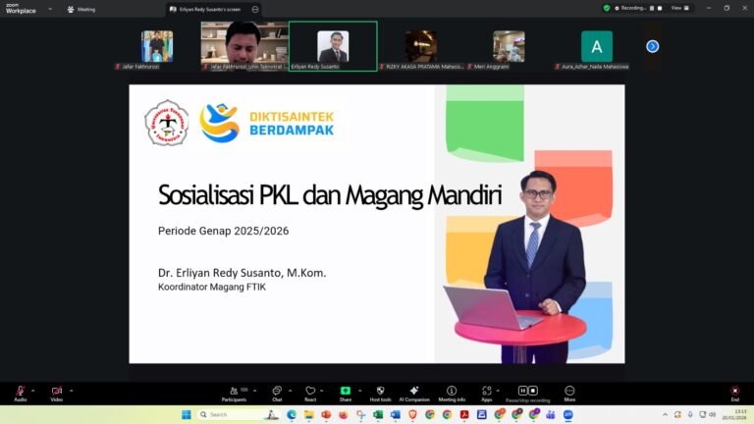Select Aura_Azhar_Naila participant avatar tile

(x=597, y=47)
